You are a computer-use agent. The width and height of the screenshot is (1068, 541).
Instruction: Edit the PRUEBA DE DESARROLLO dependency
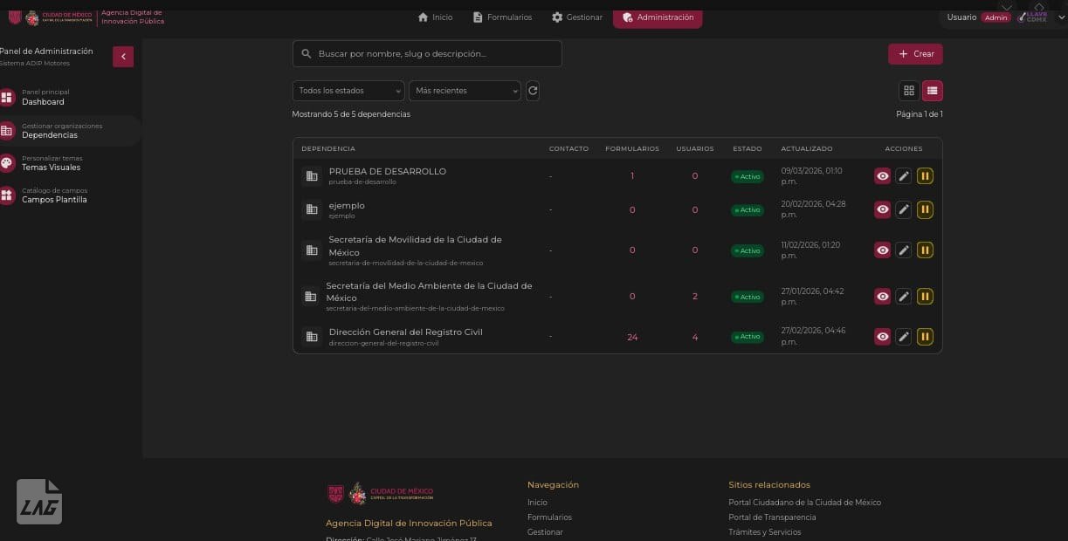point(904,176)
